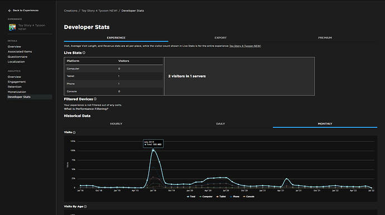Screen dimensions: 385x215
Task: Switch to the Experience tab
Action: 116,38
